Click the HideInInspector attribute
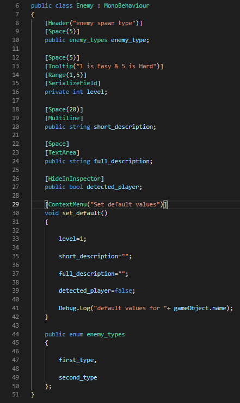 click(75, 179)
